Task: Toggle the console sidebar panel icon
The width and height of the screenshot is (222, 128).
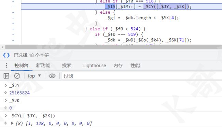Action: [6, 76]
